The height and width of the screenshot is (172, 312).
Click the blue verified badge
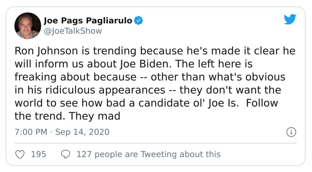[138, 20]
